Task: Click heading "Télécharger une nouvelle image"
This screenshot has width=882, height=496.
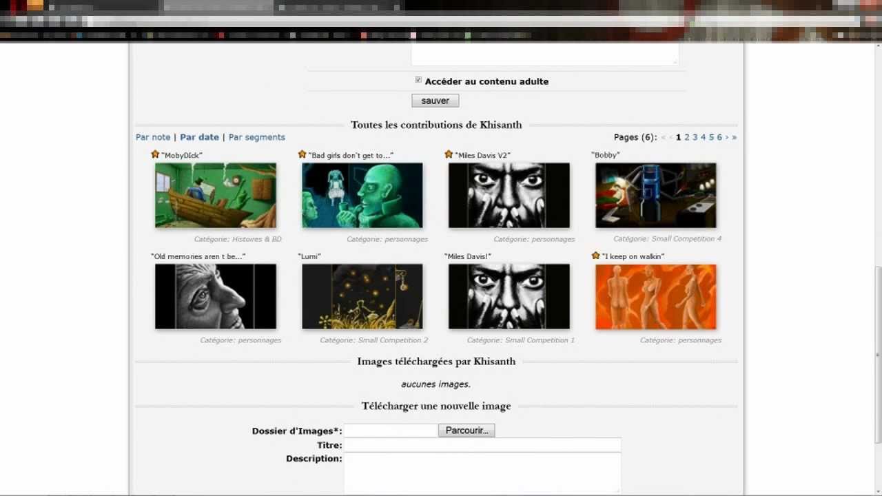Action: [436, 406]
